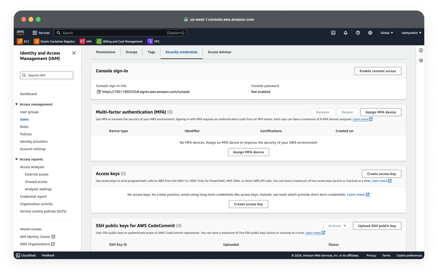Viewport: 438px width, 276px height.
Task: Switch to the Access Advisor tab
Action: 219,52
